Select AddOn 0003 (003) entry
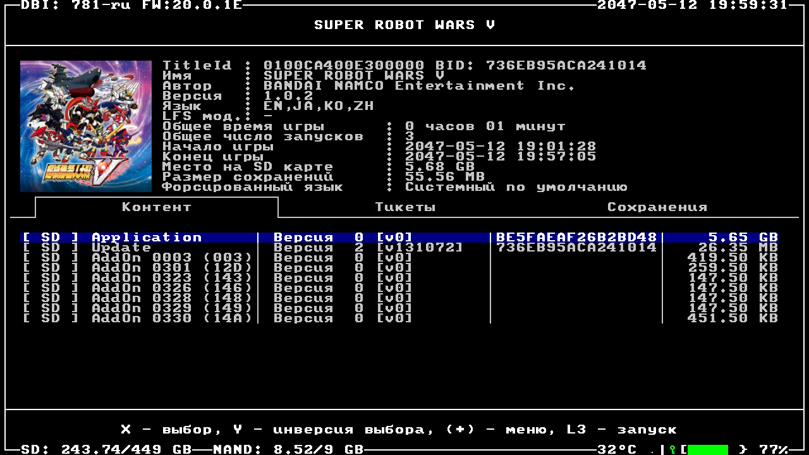809x455 pixels. tap(171, 258)
